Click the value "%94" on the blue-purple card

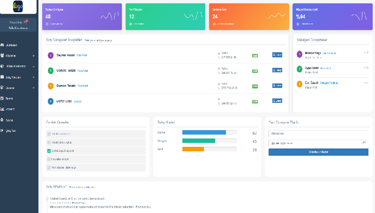point(300,16)
